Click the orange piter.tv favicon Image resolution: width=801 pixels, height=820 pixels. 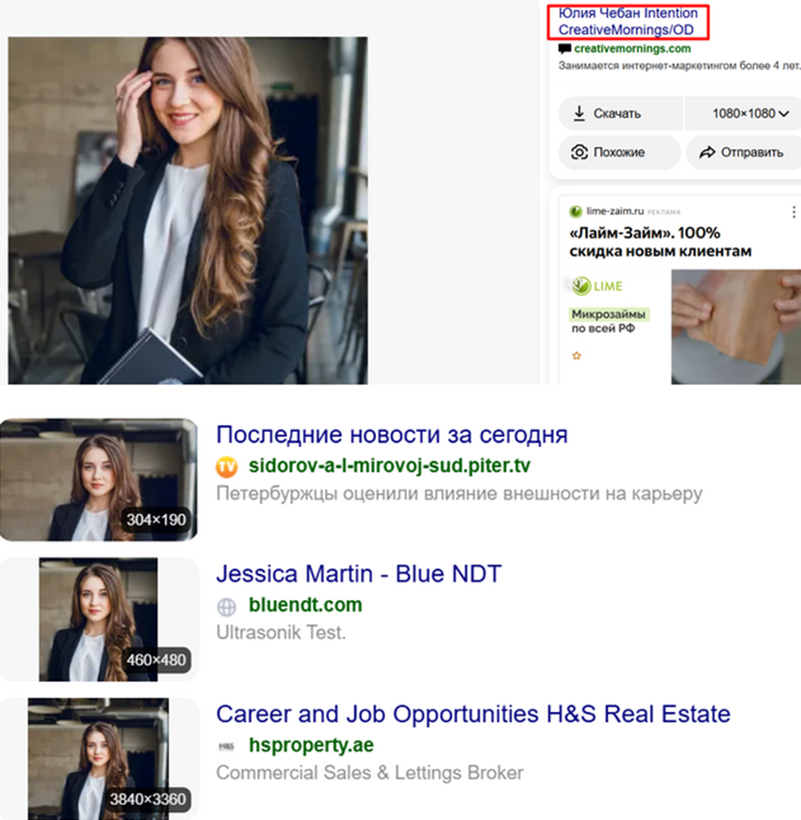[x=226, y=467]
